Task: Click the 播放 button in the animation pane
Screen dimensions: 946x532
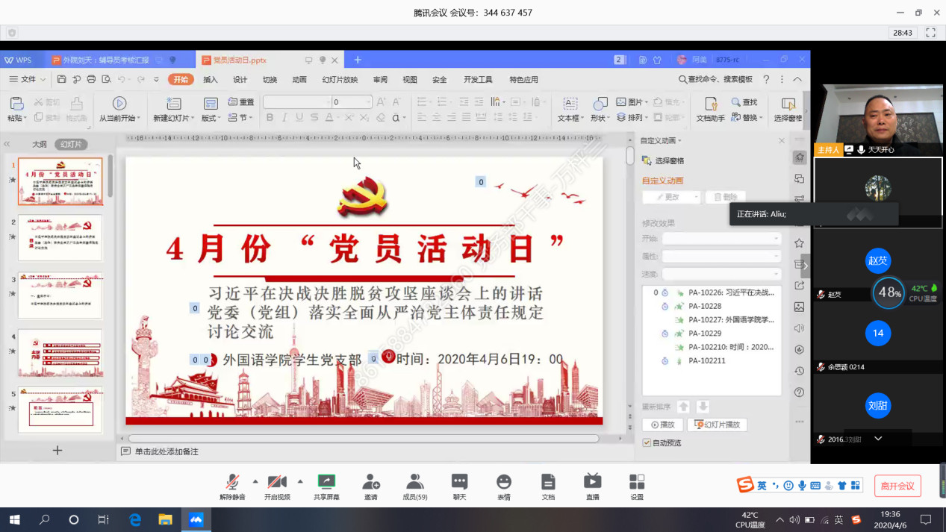Action: point(662,425)
